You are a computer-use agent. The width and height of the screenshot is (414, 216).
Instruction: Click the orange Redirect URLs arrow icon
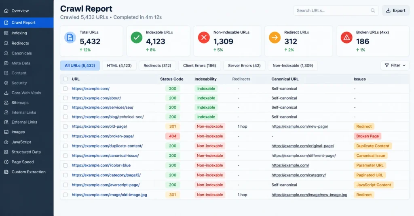click(x=275, y=37)
